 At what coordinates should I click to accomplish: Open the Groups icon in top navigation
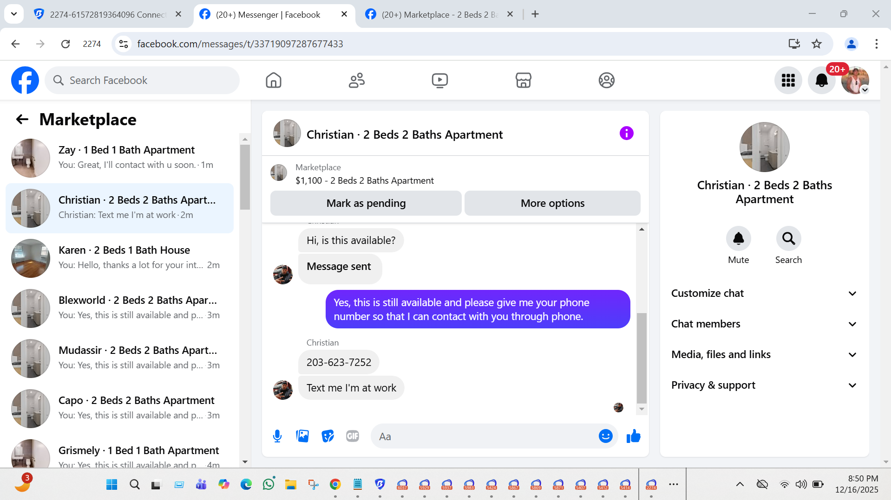pyautogui.click(x=606, y=80)
